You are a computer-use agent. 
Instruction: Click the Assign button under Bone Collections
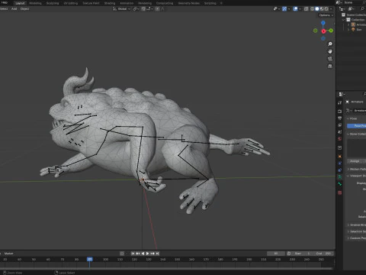click(x=355, y=161)
